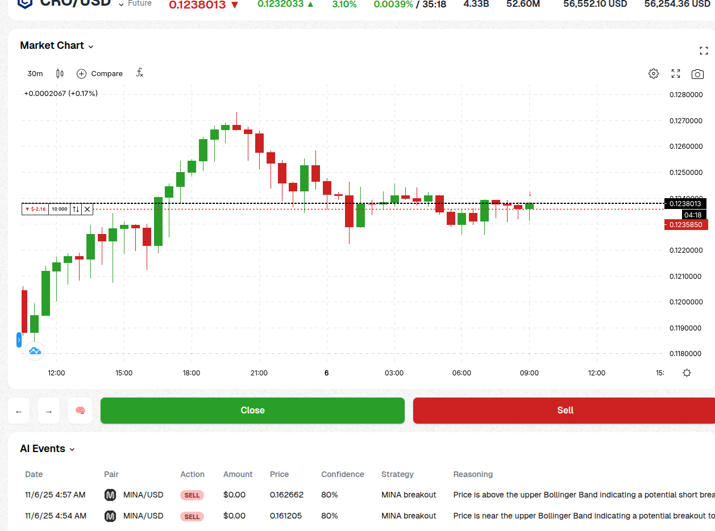Open the Compare menu

tap(99, 73)
